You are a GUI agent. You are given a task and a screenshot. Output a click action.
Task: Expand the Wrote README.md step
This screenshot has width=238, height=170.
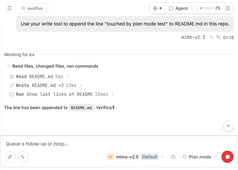46,85
